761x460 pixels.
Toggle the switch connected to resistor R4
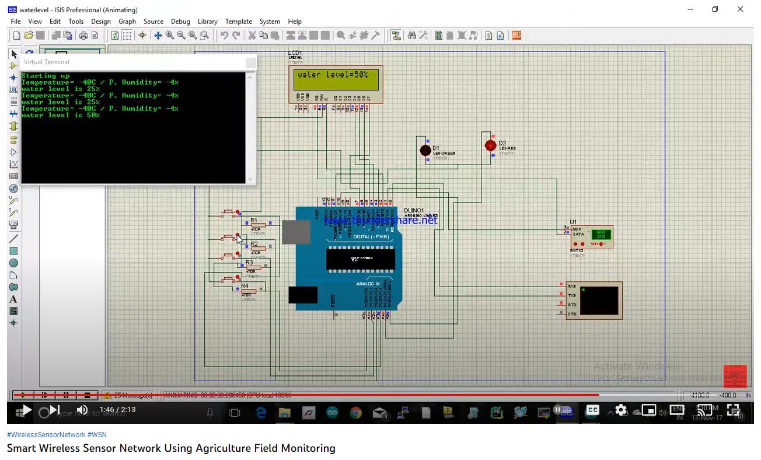click(x=229, y=280)
